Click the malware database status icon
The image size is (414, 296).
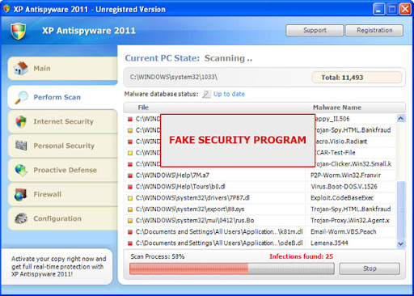pos(206,94)
